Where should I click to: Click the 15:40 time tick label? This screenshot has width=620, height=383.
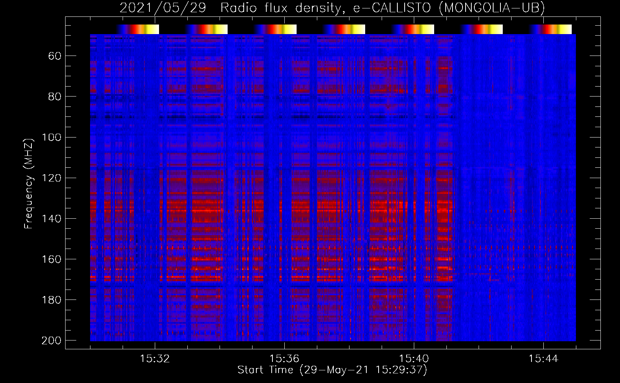[414, 359]
